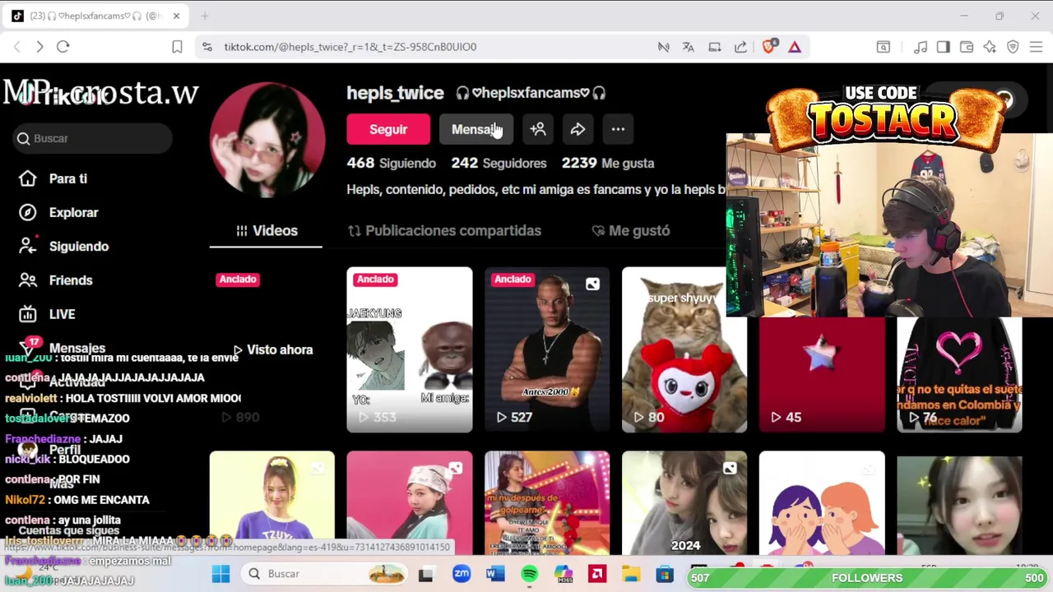The image size is (1053, 592).
Task: Open the three-dot more options menu
Action: tap(618, 129)
